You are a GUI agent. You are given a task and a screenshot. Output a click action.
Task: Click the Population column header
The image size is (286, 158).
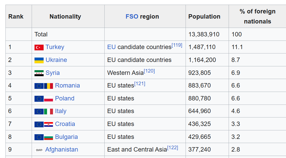[x=204, y=17]
